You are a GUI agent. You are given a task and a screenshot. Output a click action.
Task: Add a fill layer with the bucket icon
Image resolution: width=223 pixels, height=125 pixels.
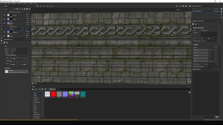point(22,9)
